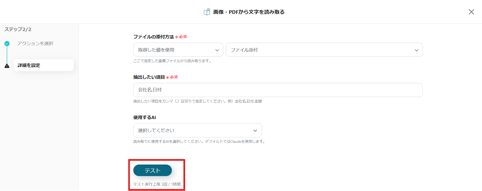Image resolution: width=482 pixels, height=191 pixels.
Task: Click the テスト button
Action: coord(152,170)
